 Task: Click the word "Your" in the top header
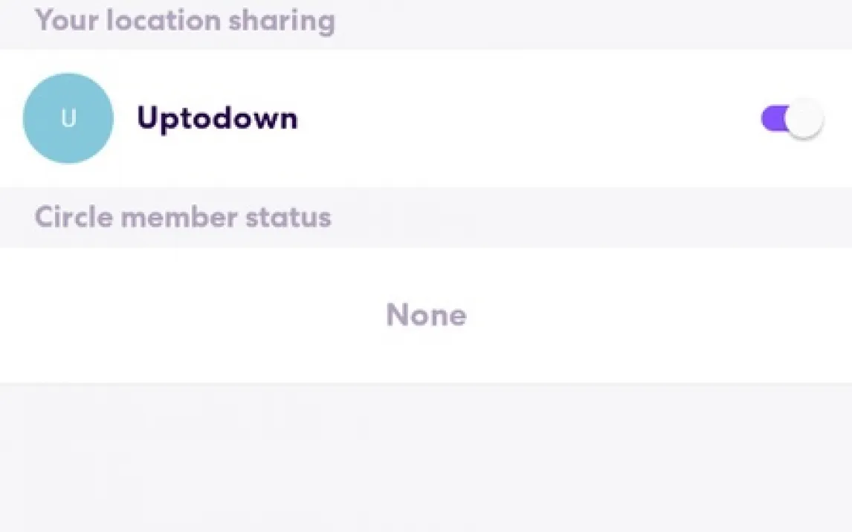tap(67, 21)
